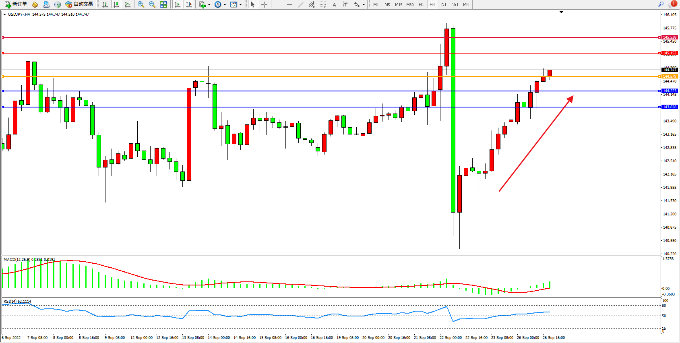Viewport: 680px width, 343px height.
Task: Toggle chart auto scroll
Action: pos(178,4)
